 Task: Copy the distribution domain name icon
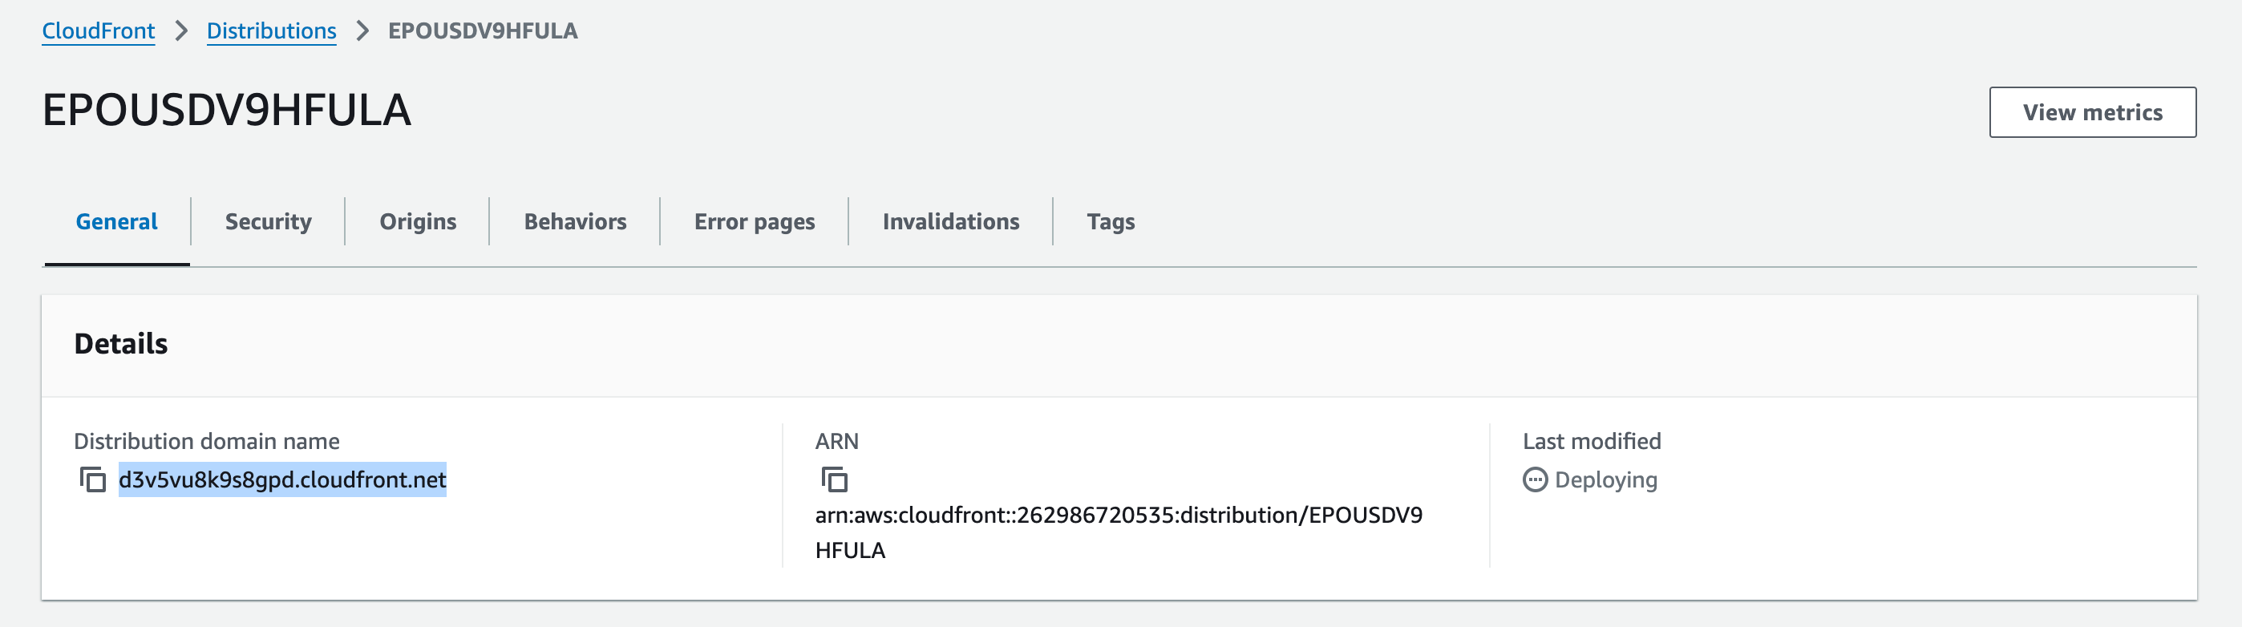(92, 479)
